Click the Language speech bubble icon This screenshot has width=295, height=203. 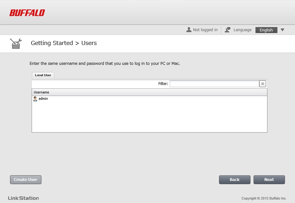pyautogui.click(x=228, y=30)
